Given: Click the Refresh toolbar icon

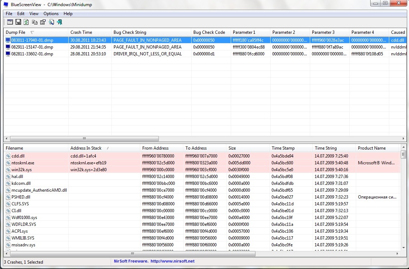Looking at the screenshot, I should [x=26, y=22].
